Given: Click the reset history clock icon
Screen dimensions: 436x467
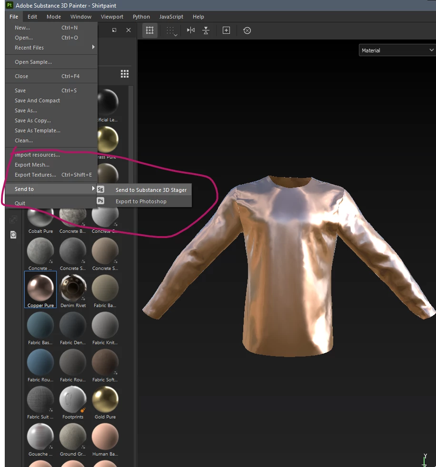Looking at the screenshot, I should click(x=247, y=30).
